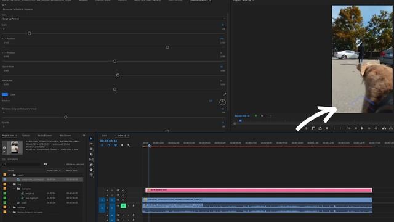Toggle track output eye on V1 track
The image size is (394, 222).
(x=123, y=200)
